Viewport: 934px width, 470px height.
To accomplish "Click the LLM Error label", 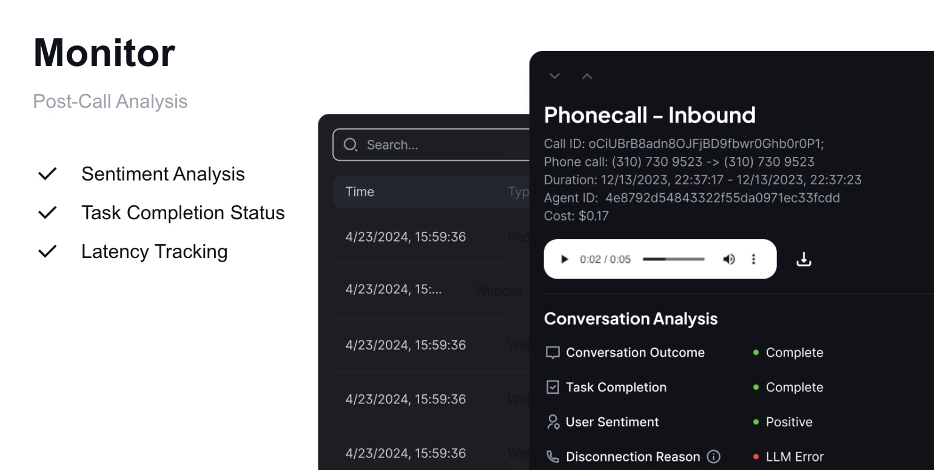I will (796, 456).
